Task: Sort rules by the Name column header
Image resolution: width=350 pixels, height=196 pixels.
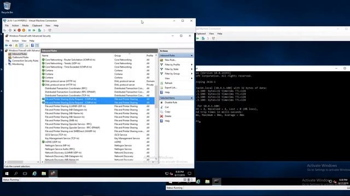Action: [x=77, y=56]
